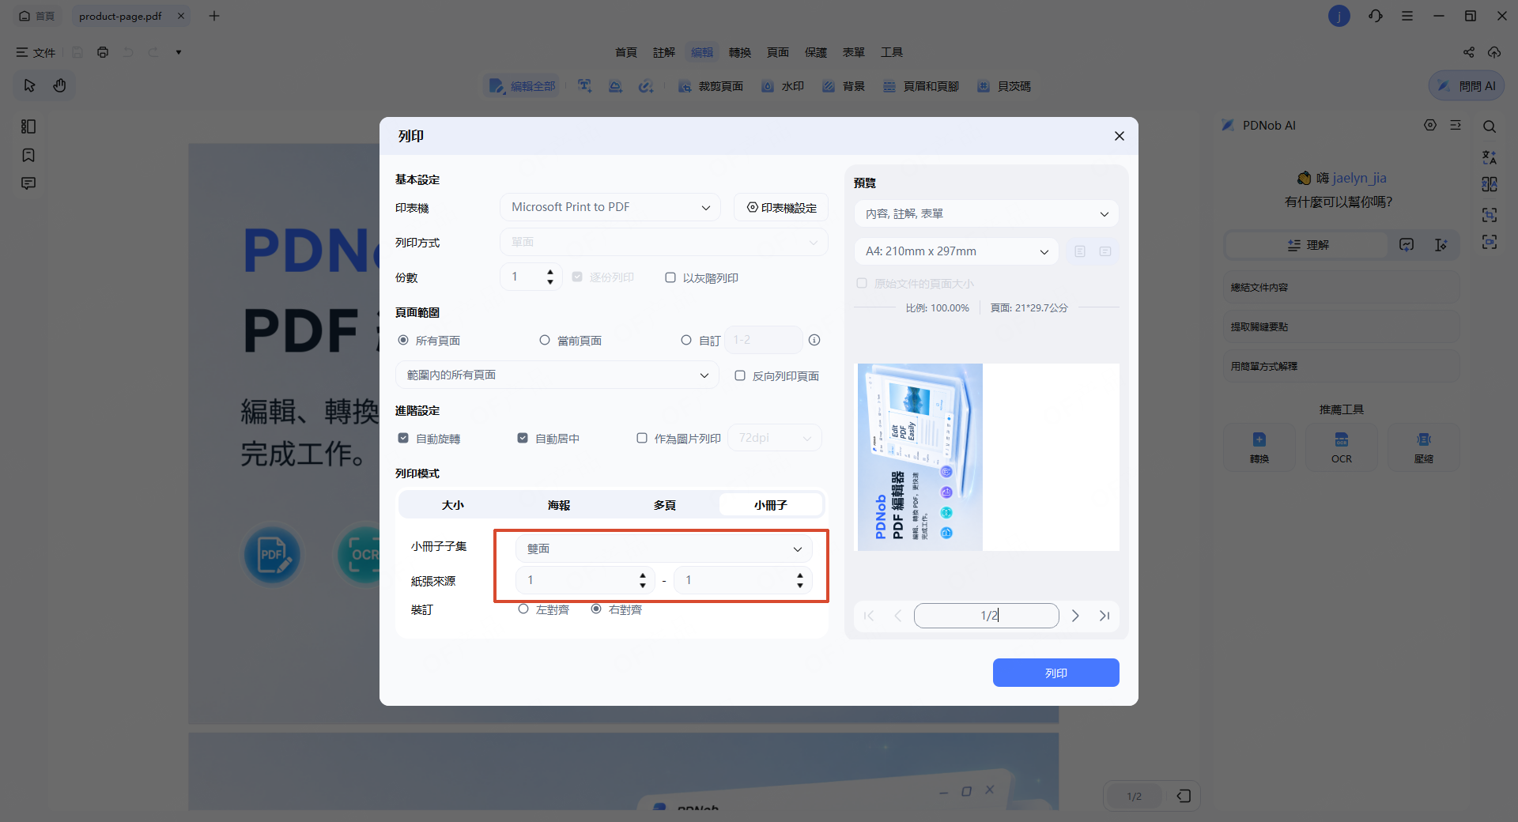Viewport: 1518px width, 822px height.
Task: Click the print icon in top toolbar
Action: tap(103, 52)
